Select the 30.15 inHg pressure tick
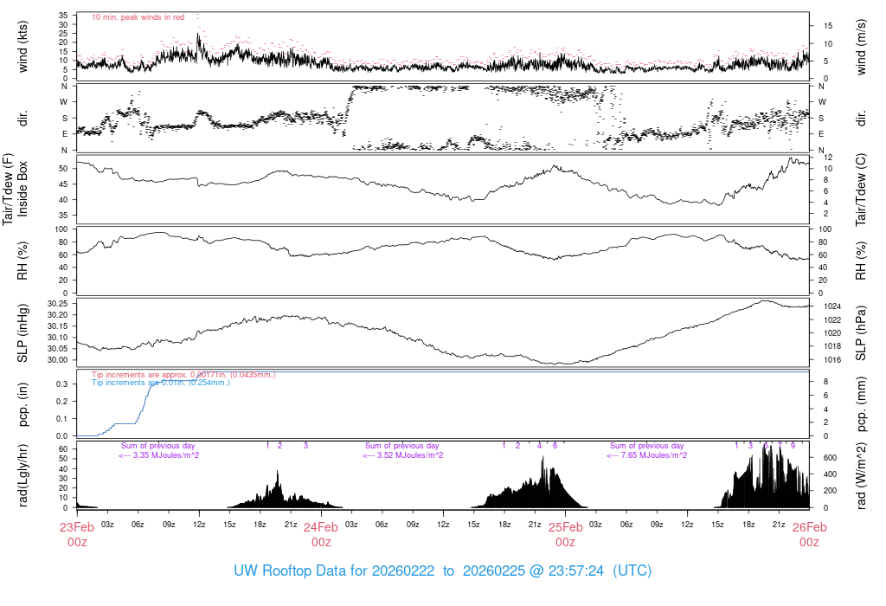The height and width of the screenshot is (606, 886). click(57, 326)
